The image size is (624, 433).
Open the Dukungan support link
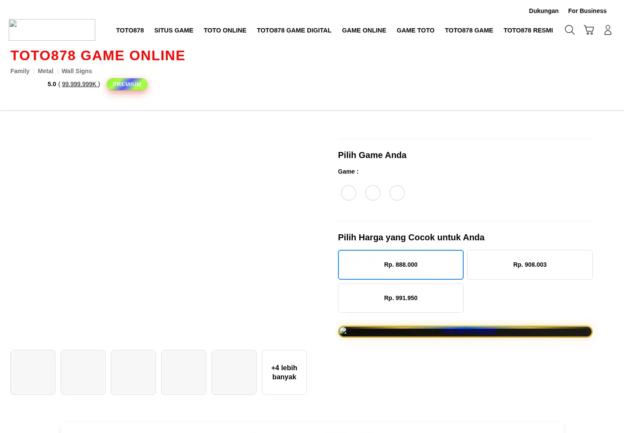pos(544,11)
